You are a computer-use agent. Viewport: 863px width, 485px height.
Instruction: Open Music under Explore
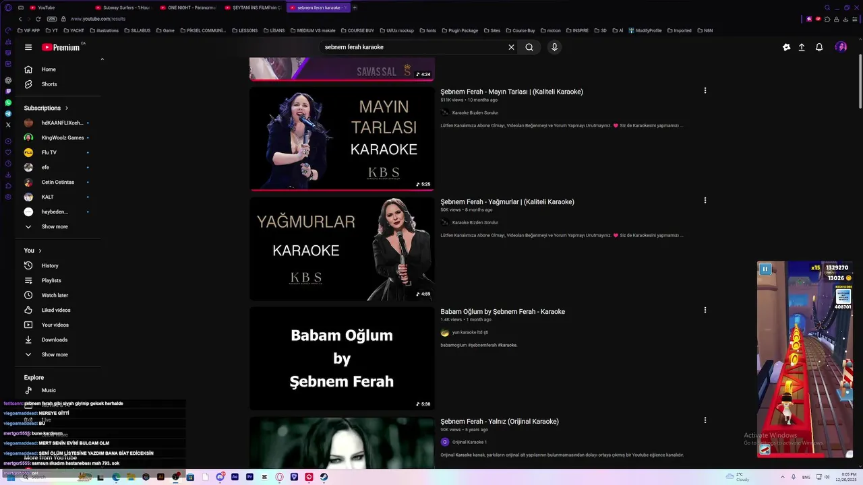pos(59,390)
